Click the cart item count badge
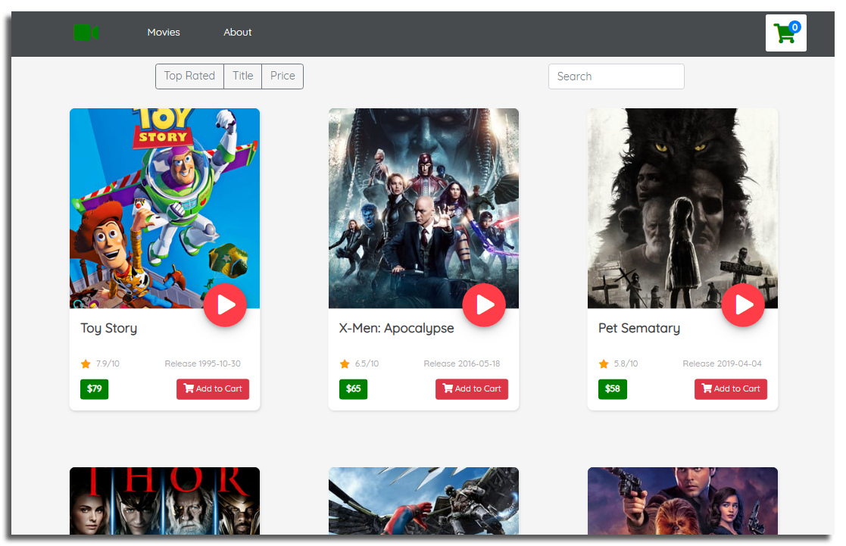The image size is (846, 546). coord(794,27)
